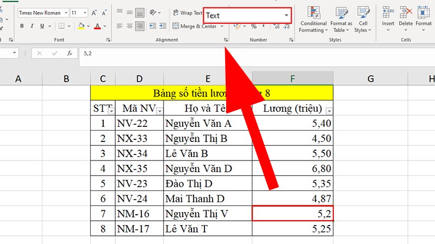This screenshot has width=435, height=244.
Task: Select cell Lê Văn T
Action: point(208,229)
